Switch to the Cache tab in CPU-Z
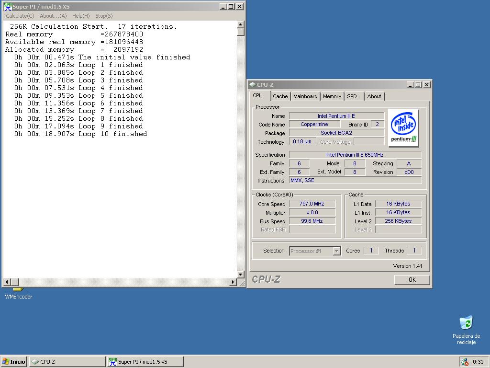This screenshot has height=368, width=490. pos(280,96)
